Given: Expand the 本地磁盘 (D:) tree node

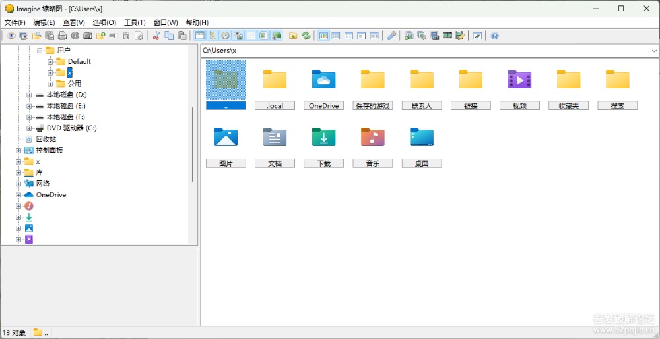Looking at the screenshot, I should [x=29, y=95].
